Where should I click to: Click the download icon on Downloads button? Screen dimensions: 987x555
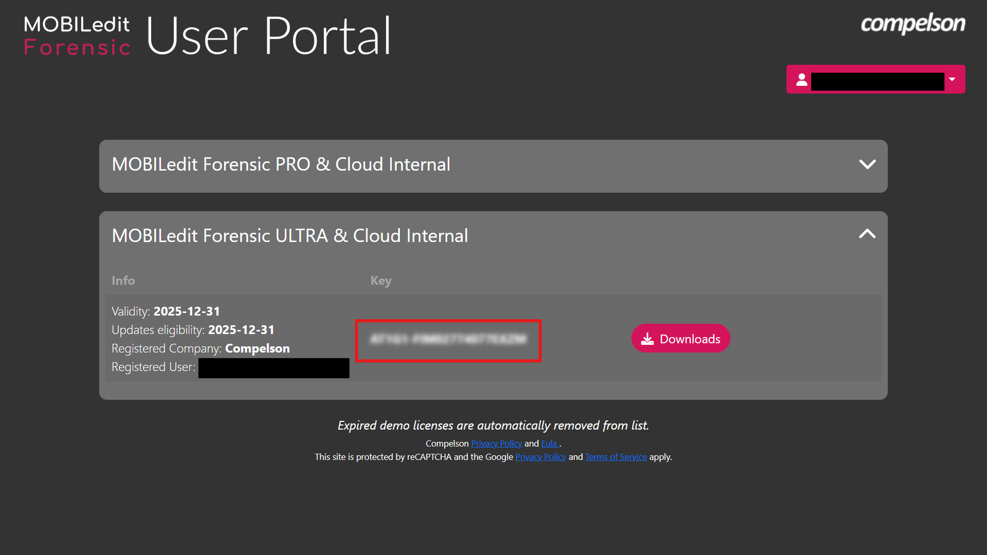tap(646, 338)
